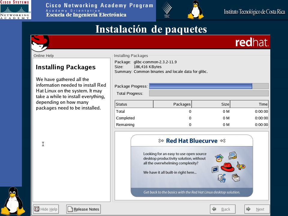Click the left arrow icon on Back
The width and height of the screenshot is (288, 216).
coord(214,209)
